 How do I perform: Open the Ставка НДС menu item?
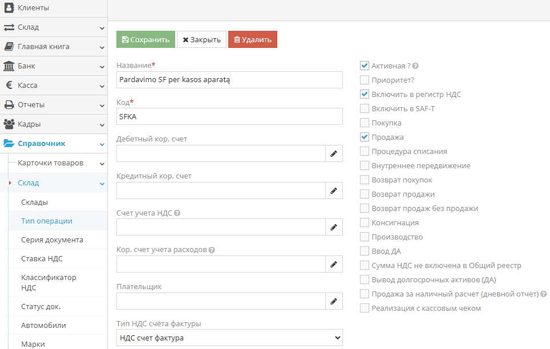[x=42, y=258]
